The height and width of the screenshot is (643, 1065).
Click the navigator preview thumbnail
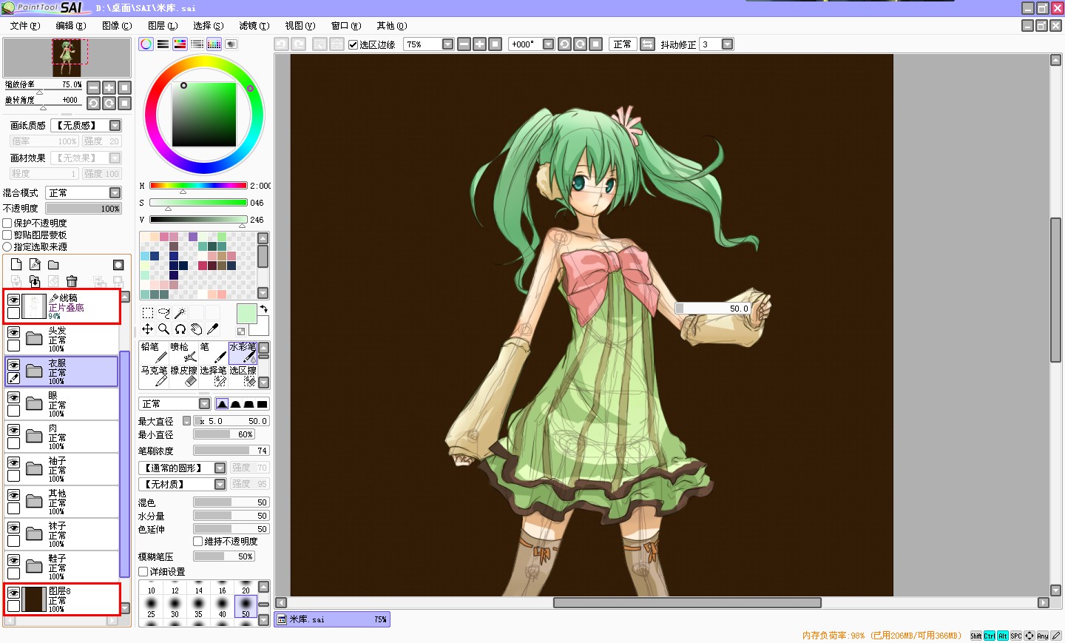(x=67, y=58)
